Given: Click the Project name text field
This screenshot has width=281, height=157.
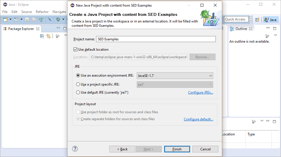Looking at the screenshot, I should [156, 39].
